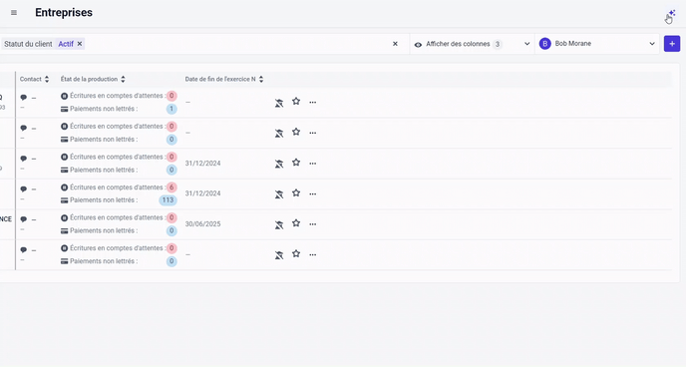This screenshot has width=686, height=367.
Task: Click card icon beside payment badge 1
Action: 64,109
